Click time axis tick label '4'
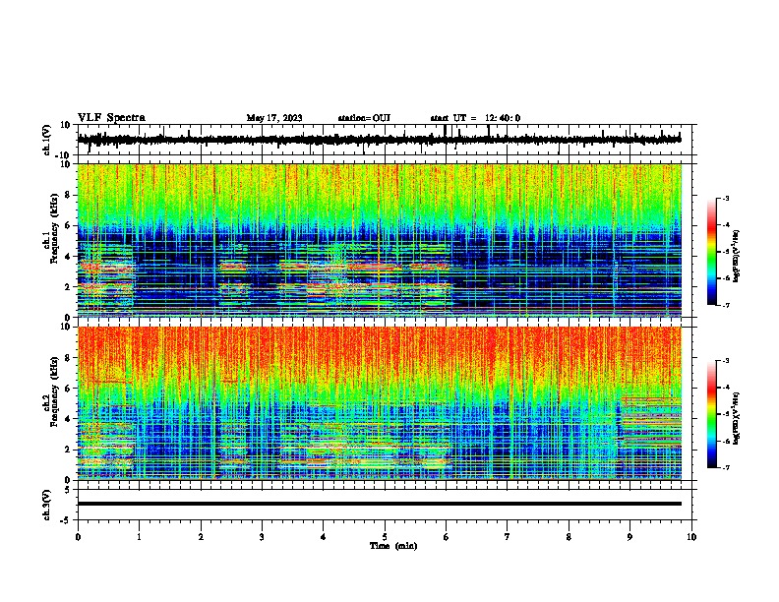The height and width of the screenshot is (602, 779). point(324,536)
